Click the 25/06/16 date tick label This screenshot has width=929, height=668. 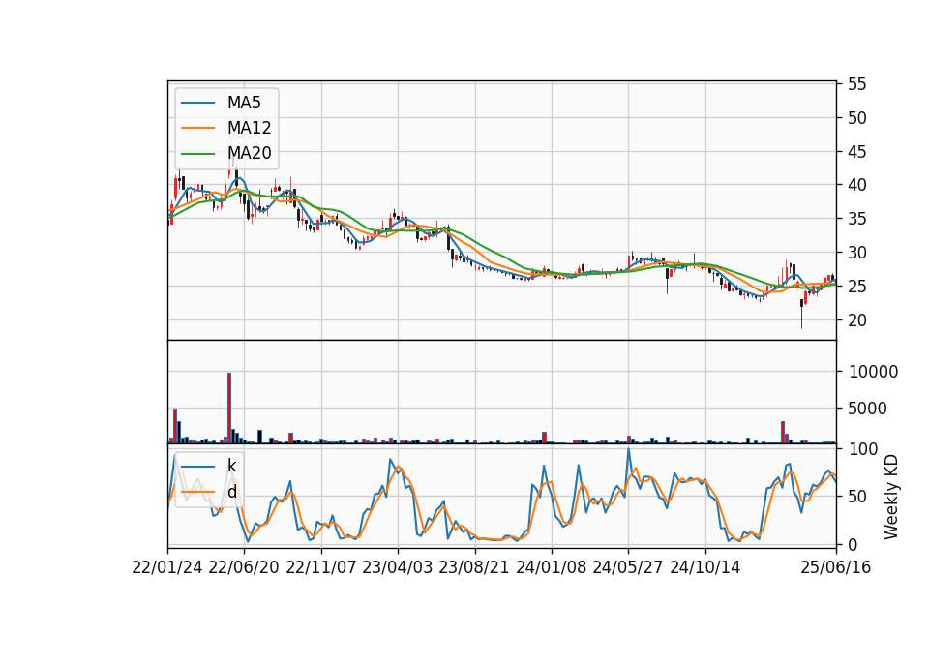click(836, 567)
